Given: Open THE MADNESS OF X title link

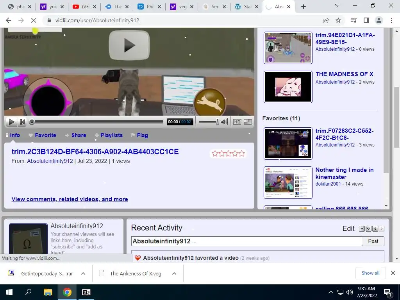Looking at the screenshot, I should point(345,74).
